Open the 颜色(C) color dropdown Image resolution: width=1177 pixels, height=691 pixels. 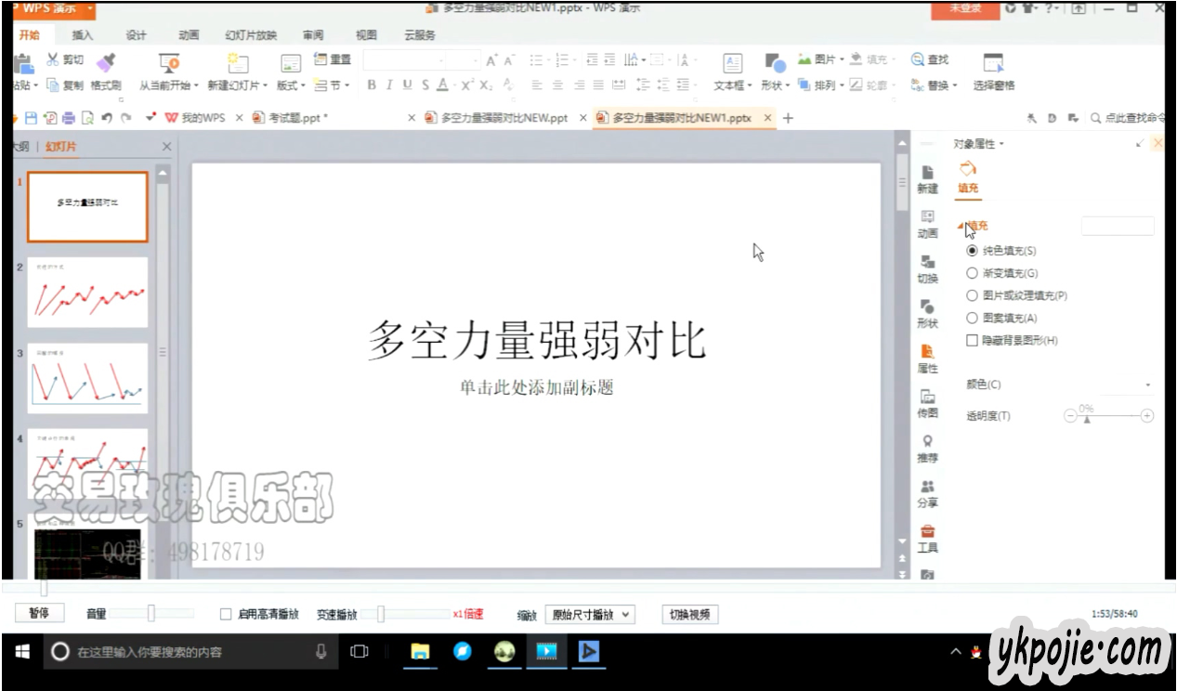pyautogui.click(x=1148, y=385)
